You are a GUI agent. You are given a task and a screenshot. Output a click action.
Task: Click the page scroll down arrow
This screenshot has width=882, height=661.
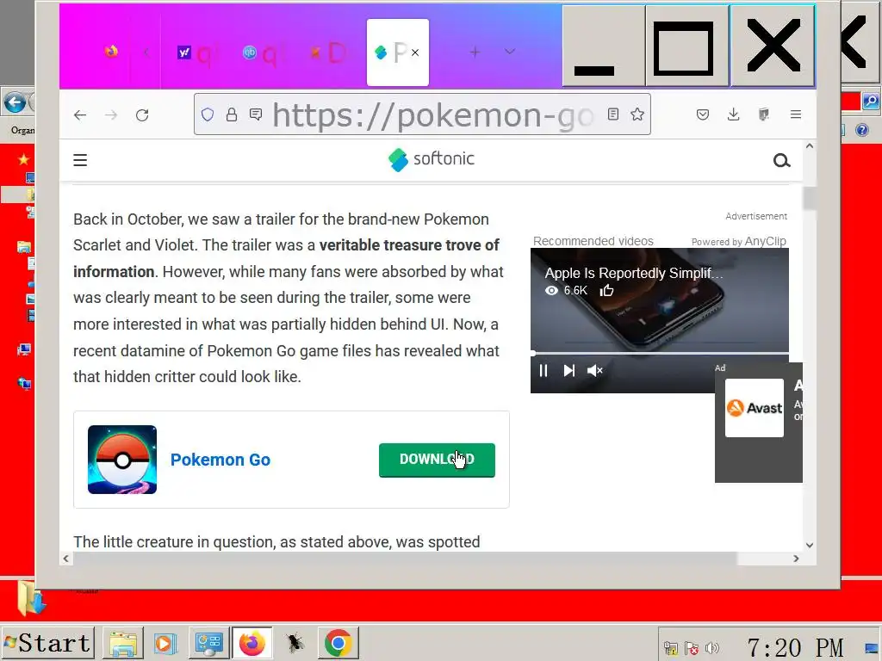click(x=810, y=545)
